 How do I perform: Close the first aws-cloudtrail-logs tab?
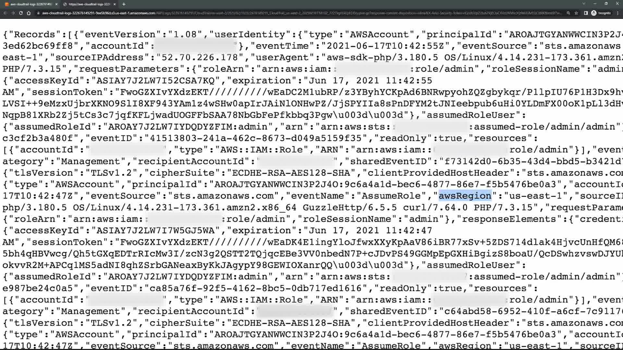[x=56, y=4]
